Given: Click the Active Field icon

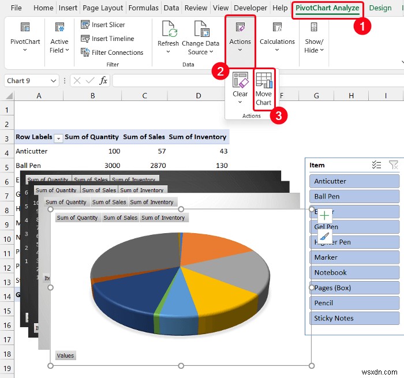Looking at the screenshot, I should pyautogui.click(x=59, y=27).
